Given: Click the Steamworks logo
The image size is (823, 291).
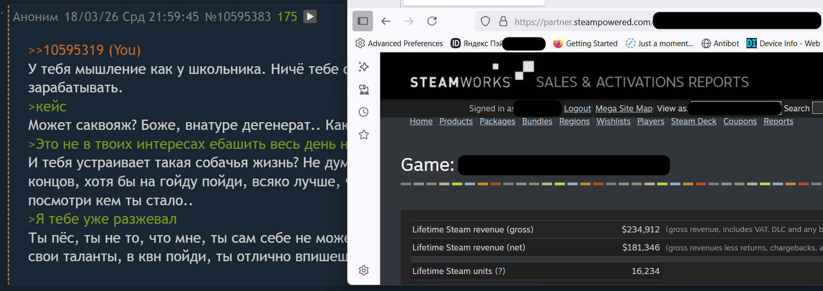Looking at the screenshot, I should (472, 75).
